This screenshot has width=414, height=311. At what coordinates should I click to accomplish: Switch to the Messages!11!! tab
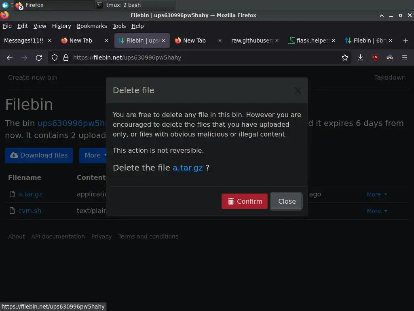(x=24, y=40)
